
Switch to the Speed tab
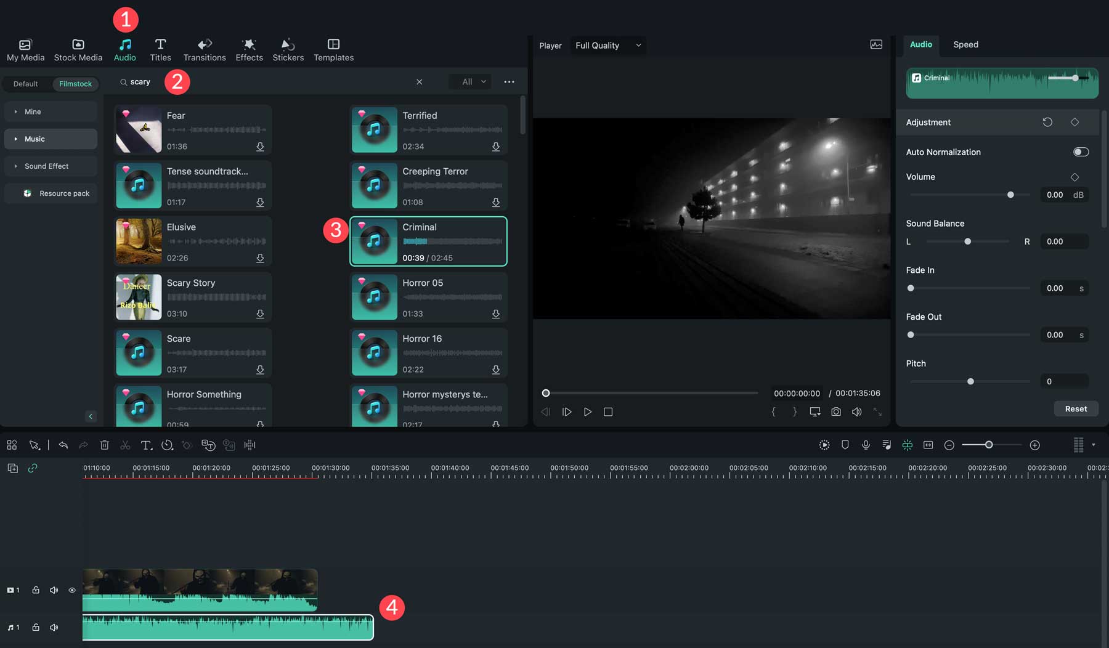[x=965, y=44]
